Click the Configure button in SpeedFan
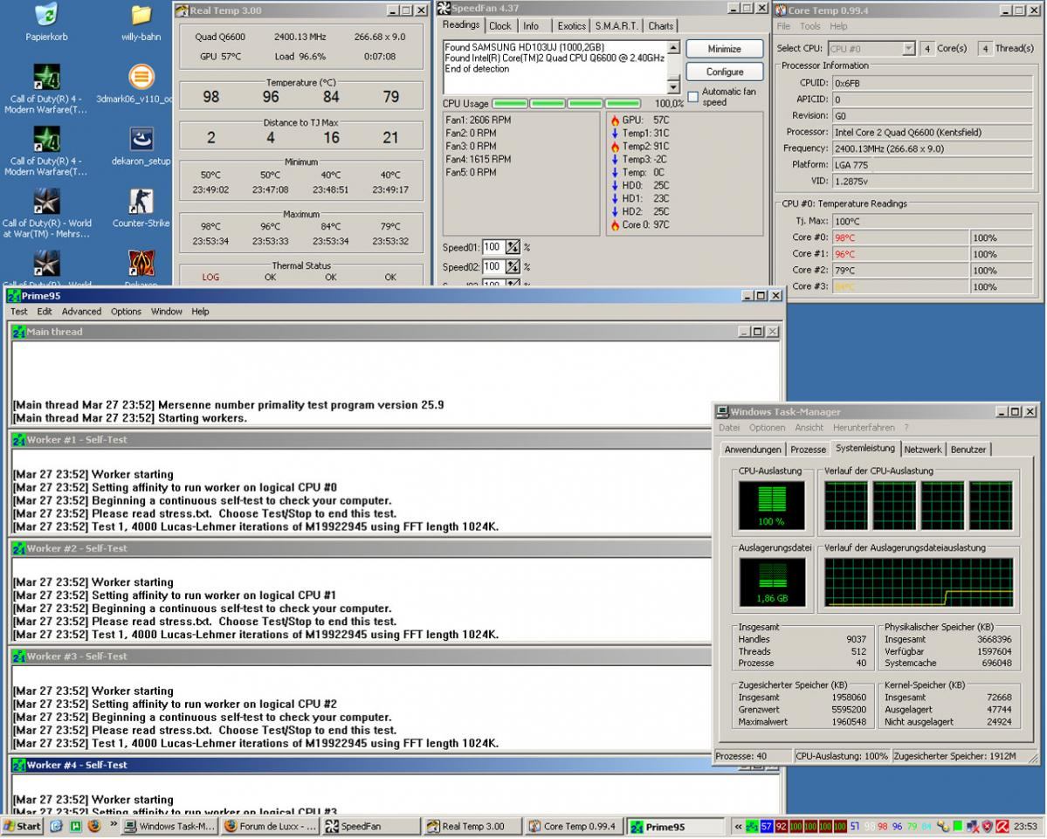This screenshot has height=839, width=1047. 725,72
